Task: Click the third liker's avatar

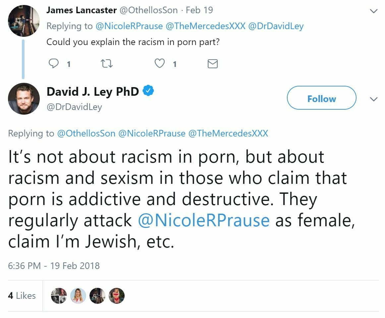Action: [x=97, y=295]
